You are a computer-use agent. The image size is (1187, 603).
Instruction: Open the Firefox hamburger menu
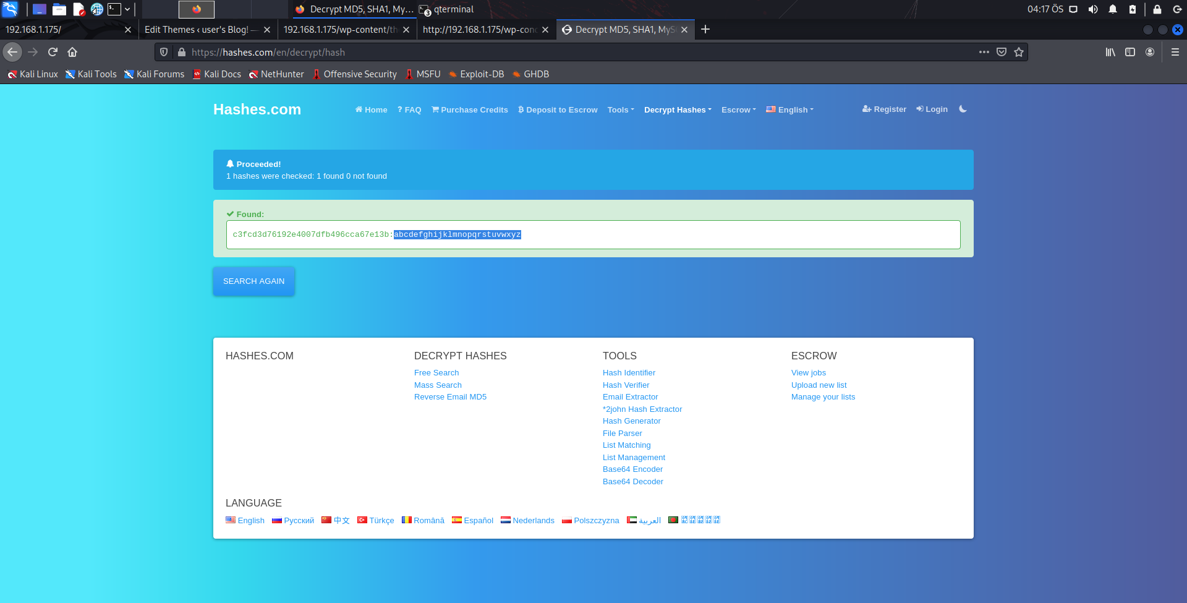click(1175, 52)
